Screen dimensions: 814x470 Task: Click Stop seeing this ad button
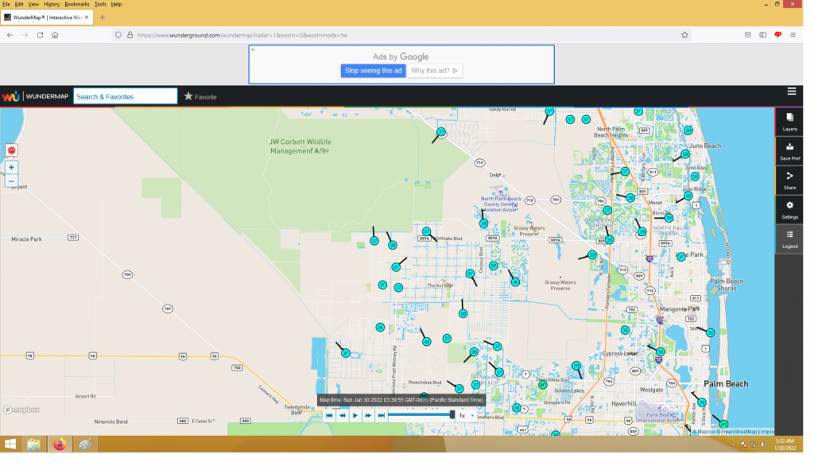click(x=373, y=71)
